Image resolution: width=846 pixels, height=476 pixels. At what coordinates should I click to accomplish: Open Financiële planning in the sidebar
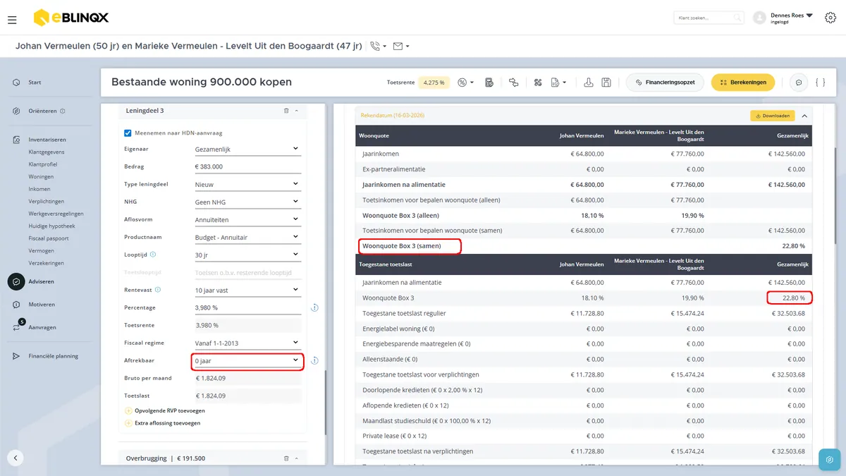pyautogui.click(x=53, y=356)
